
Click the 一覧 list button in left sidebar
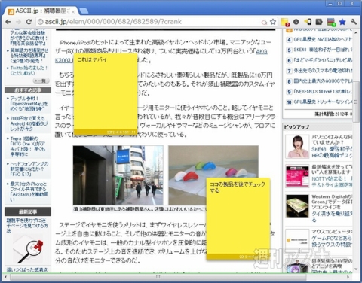41,81
